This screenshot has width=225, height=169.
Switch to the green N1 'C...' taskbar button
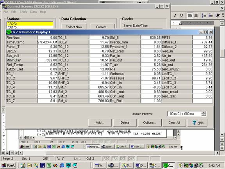169,165
